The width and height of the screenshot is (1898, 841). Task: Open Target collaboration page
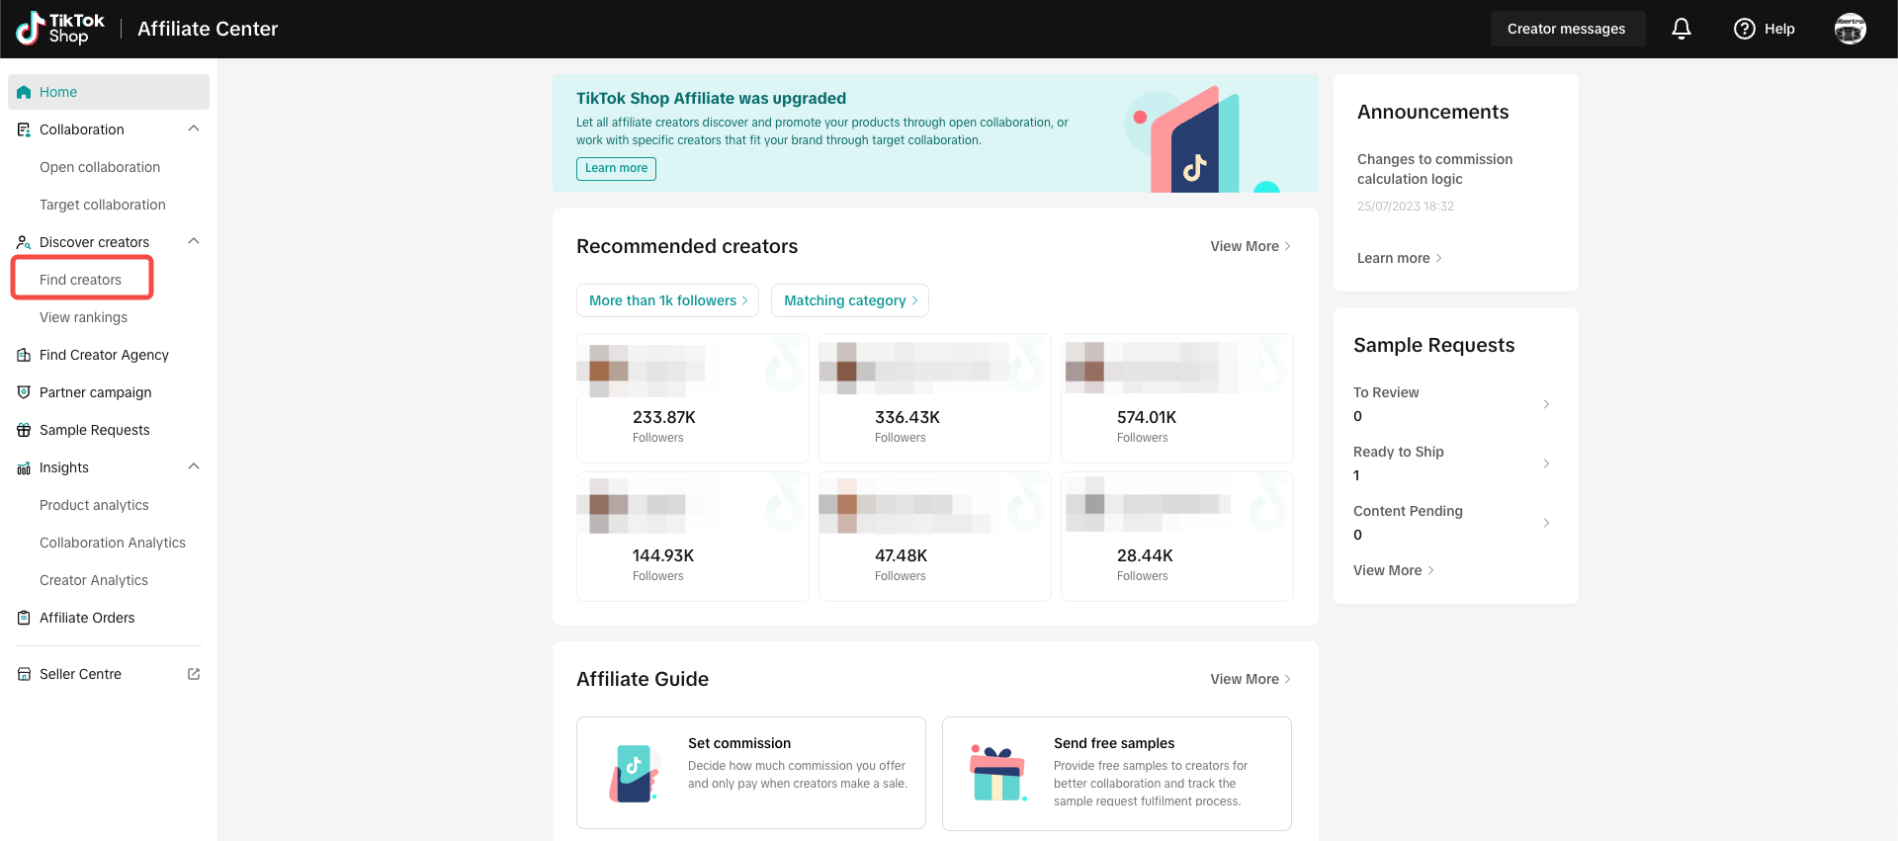(x=103, y=205)
